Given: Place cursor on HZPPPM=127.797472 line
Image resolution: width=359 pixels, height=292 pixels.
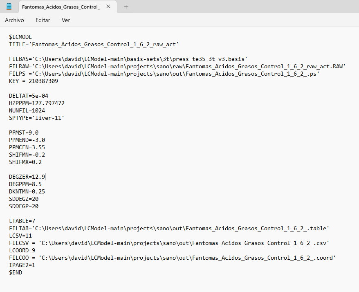Looking at the screenshot, I should pyautogui.click(x=37, y=103).
